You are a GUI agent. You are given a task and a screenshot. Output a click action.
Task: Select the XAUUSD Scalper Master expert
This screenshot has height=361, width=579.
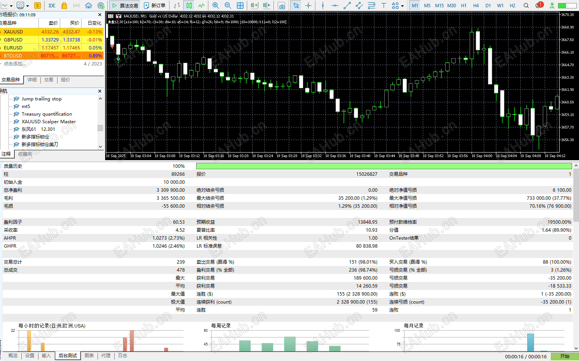pyautogui.click(x=48, y=122)
